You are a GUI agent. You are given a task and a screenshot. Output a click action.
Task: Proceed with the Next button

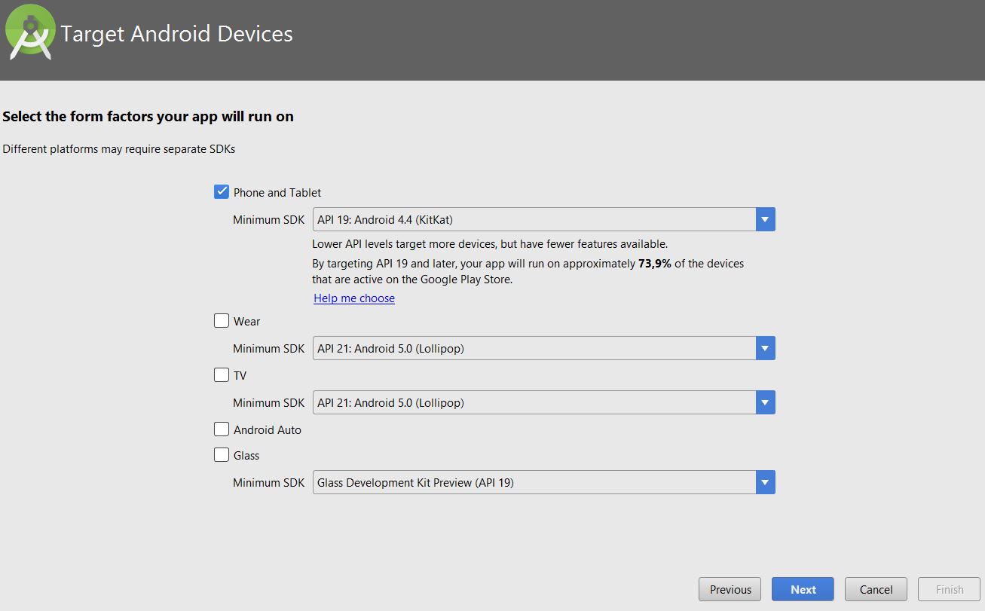point(803,589)
